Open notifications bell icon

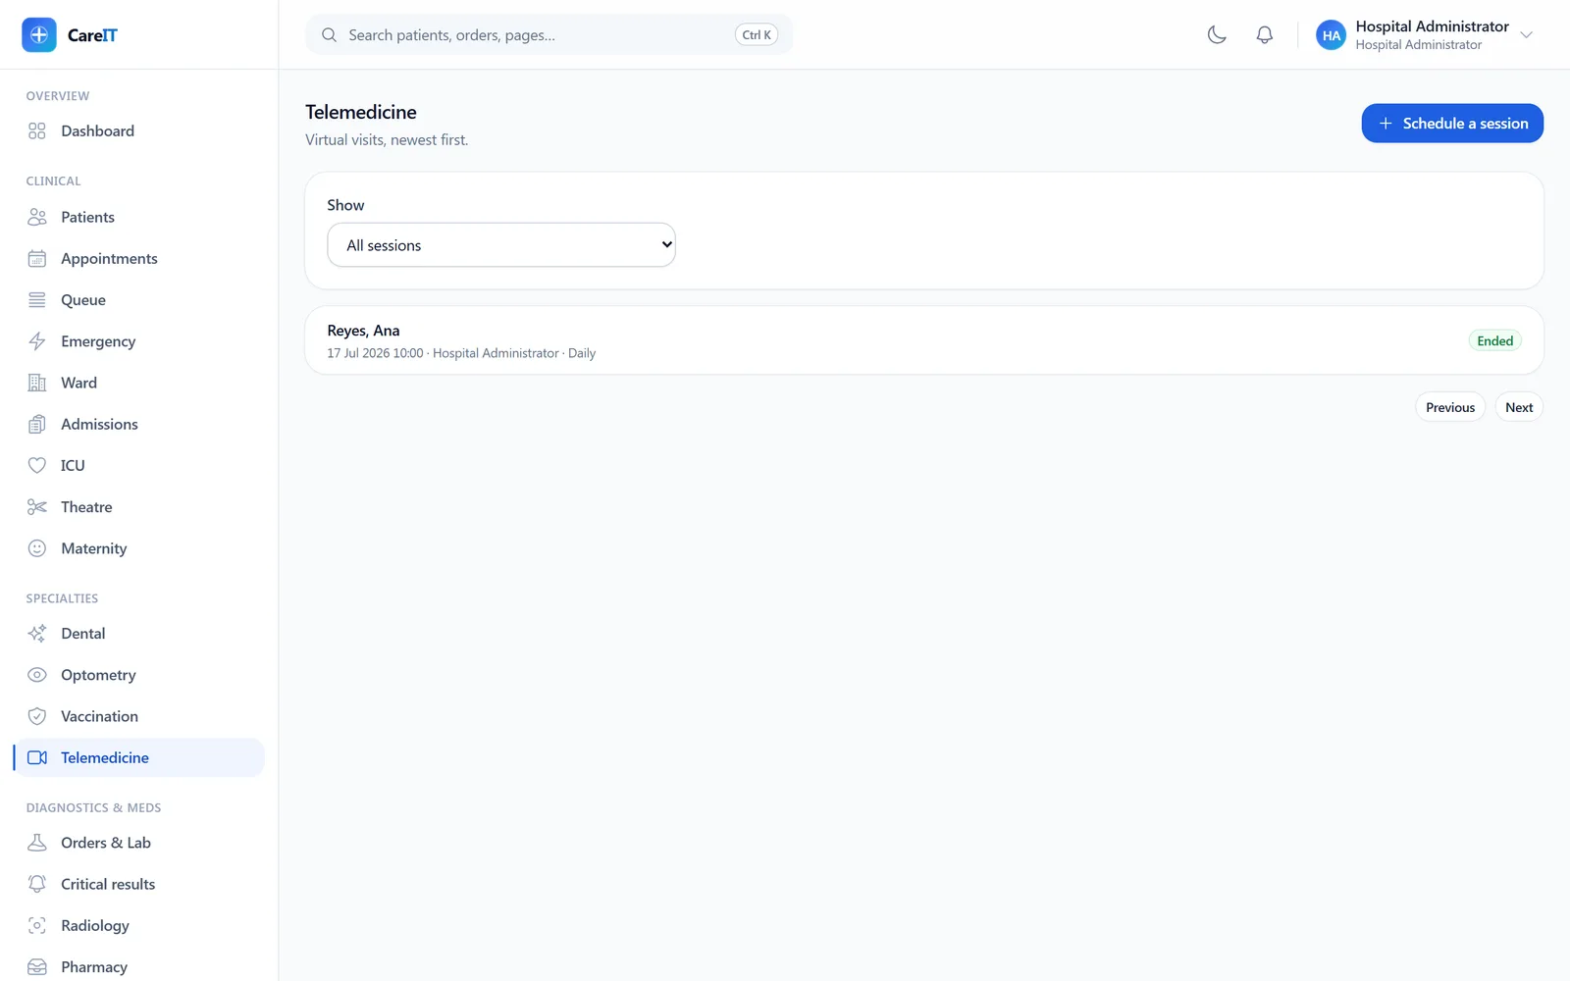coord(1265,35)
